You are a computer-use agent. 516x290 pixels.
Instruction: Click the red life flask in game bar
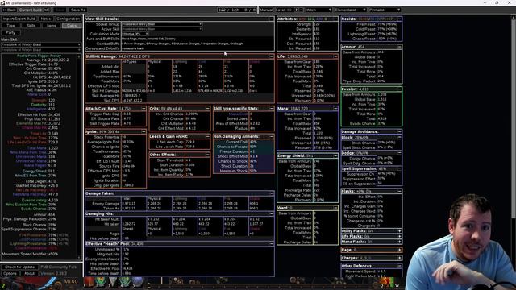(x=89, y=282)
